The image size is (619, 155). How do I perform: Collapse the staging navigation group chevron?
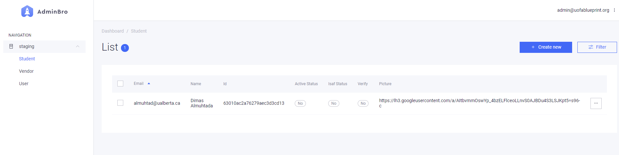(78, 46)
